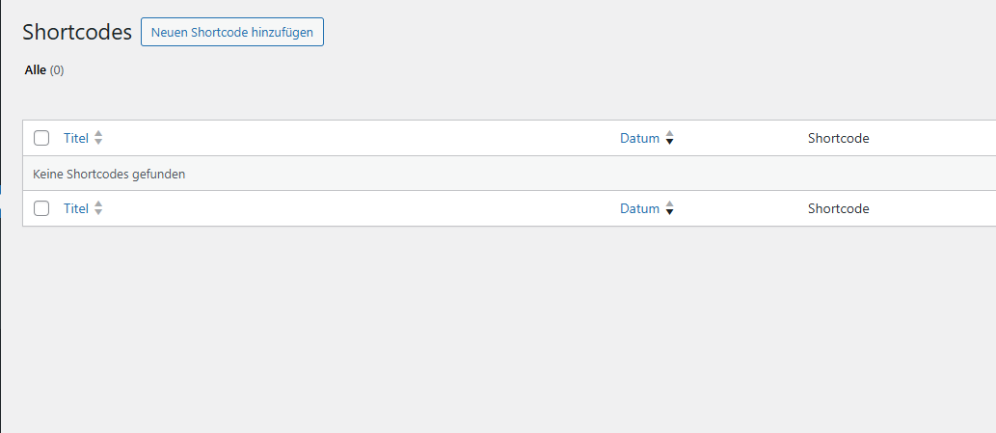This screenshot has height=433, width=996.
Task: Click the descending arrow beside top Titel
Action: (98, 143)
